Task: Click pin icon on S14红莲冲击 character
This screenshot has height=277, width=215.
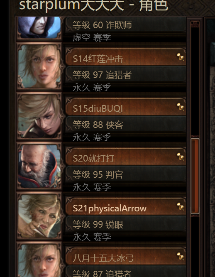Action: point(181,57)
